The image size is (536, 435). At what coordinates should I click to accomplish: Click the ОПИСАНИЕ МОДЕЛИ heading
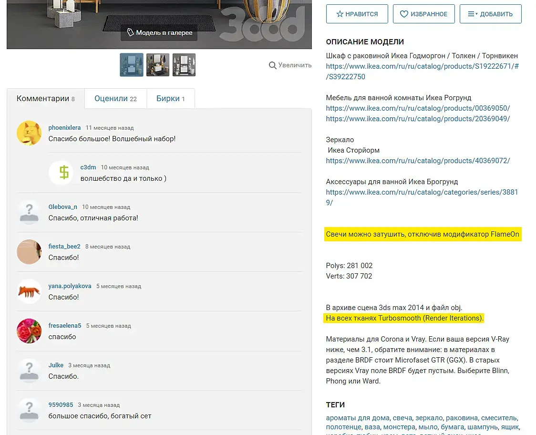(365, 41)
